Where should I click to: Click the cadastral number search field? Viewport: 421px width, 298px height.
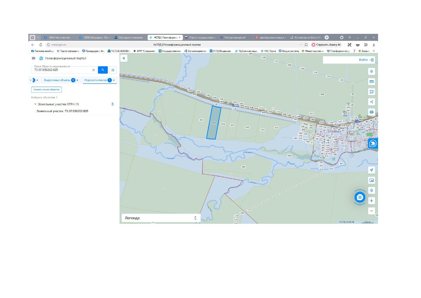(x=62, y=70)
